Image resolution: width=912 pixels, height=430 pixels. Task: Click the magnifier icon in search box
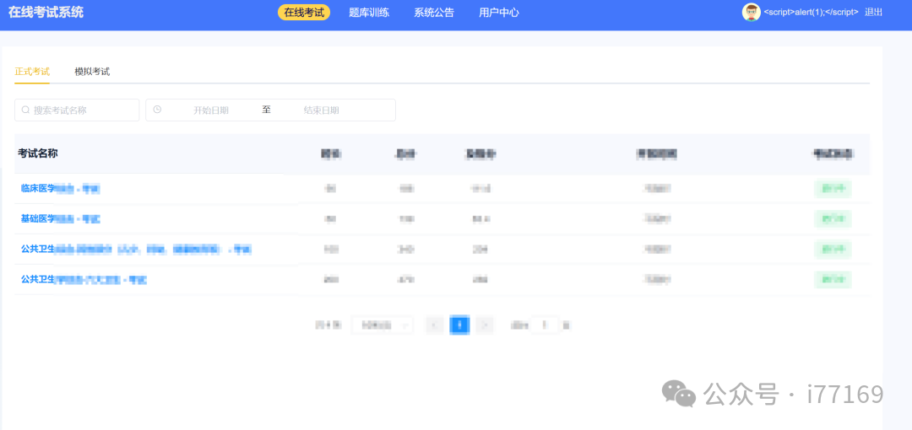point(25,110)
